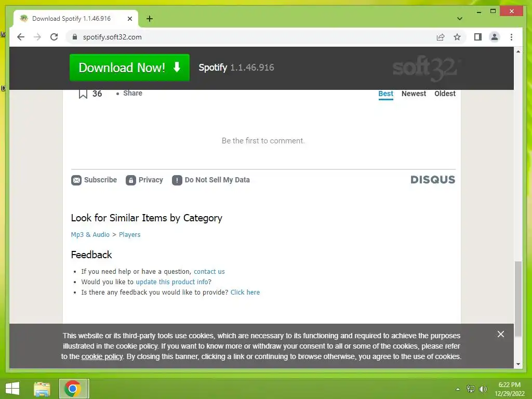The width and height of the screenshot is (532, 399).
Task: Open the Mp3 & Audio category link
Action: pyautogui.click(x=90, y=234)
